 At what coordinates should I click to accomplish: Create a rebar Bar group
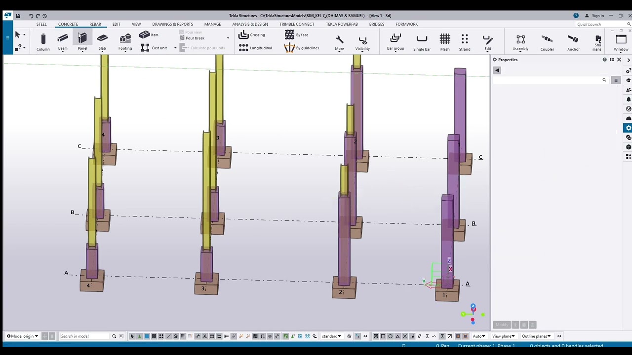395,42
